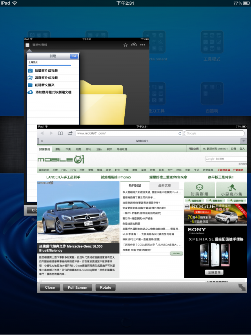This screenshot has width=251, height=335.
Task: Click the Google 自訂搜尋 box on mobile01
Action: [226, 159]
